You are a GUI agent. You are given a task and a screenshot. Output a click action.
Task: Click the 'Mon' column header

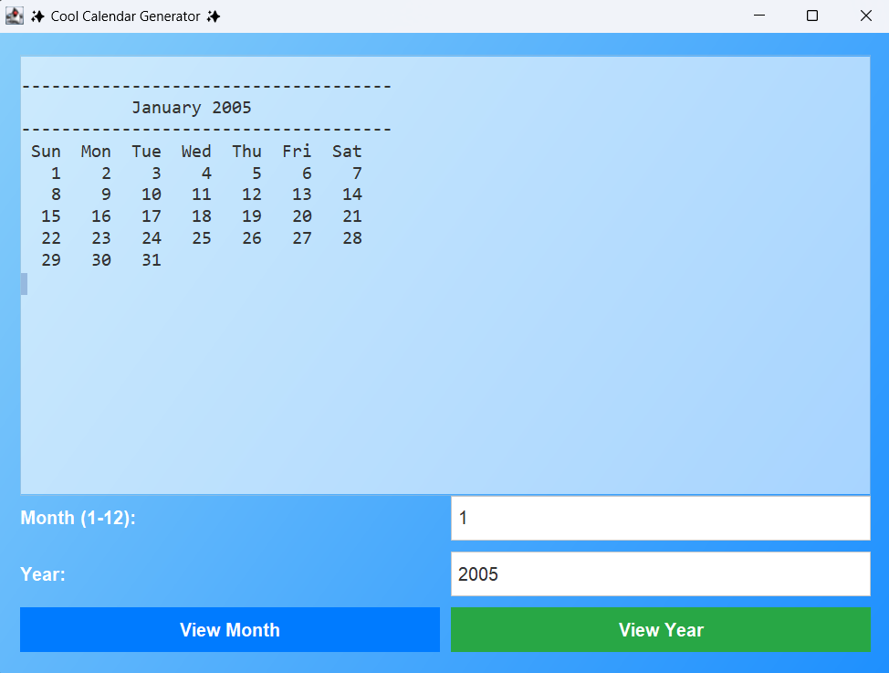96,152
